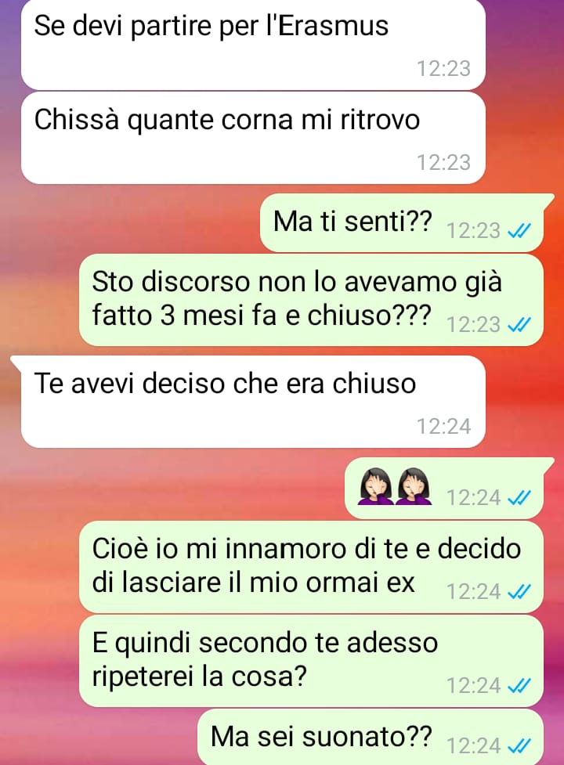
Task: Click the read checkmarks beside facepalm emojis
Action: (x=519, y=498)
